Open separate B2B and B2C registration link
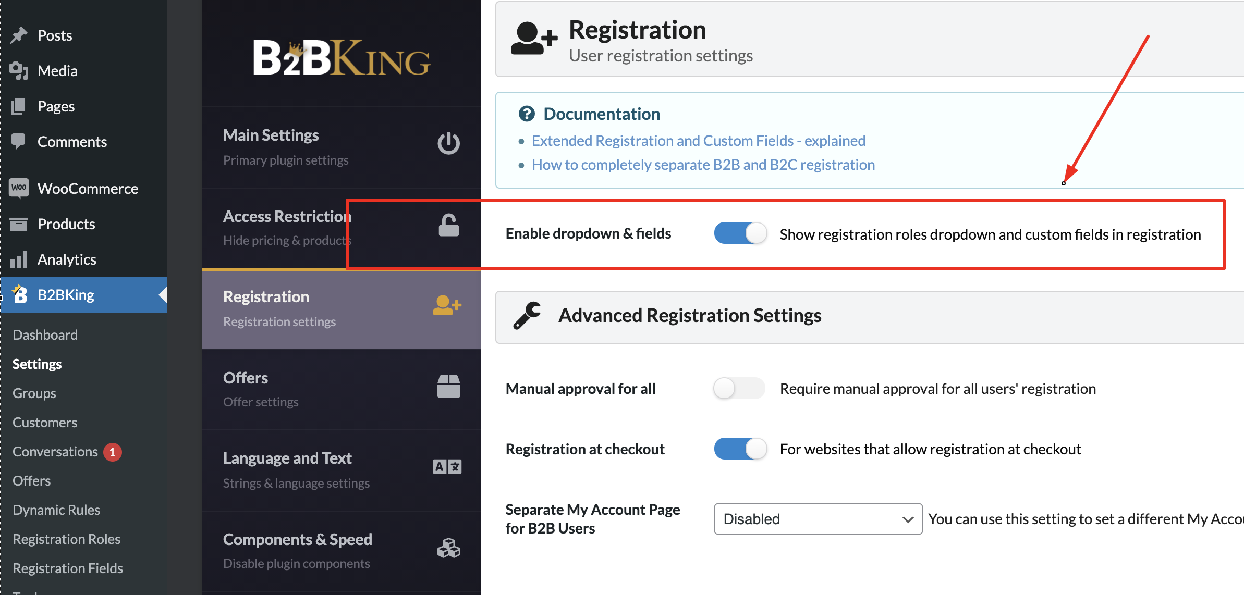The image size is (1244, 595). pyautogui.click(x=703, y=165)
